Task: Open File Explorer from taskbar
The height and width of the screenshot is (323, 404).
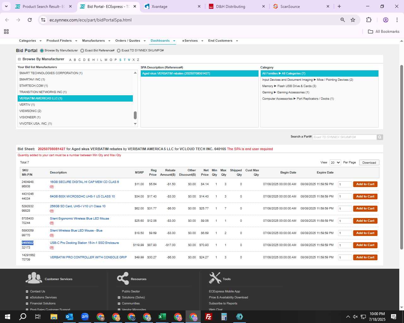Action: 54,317
